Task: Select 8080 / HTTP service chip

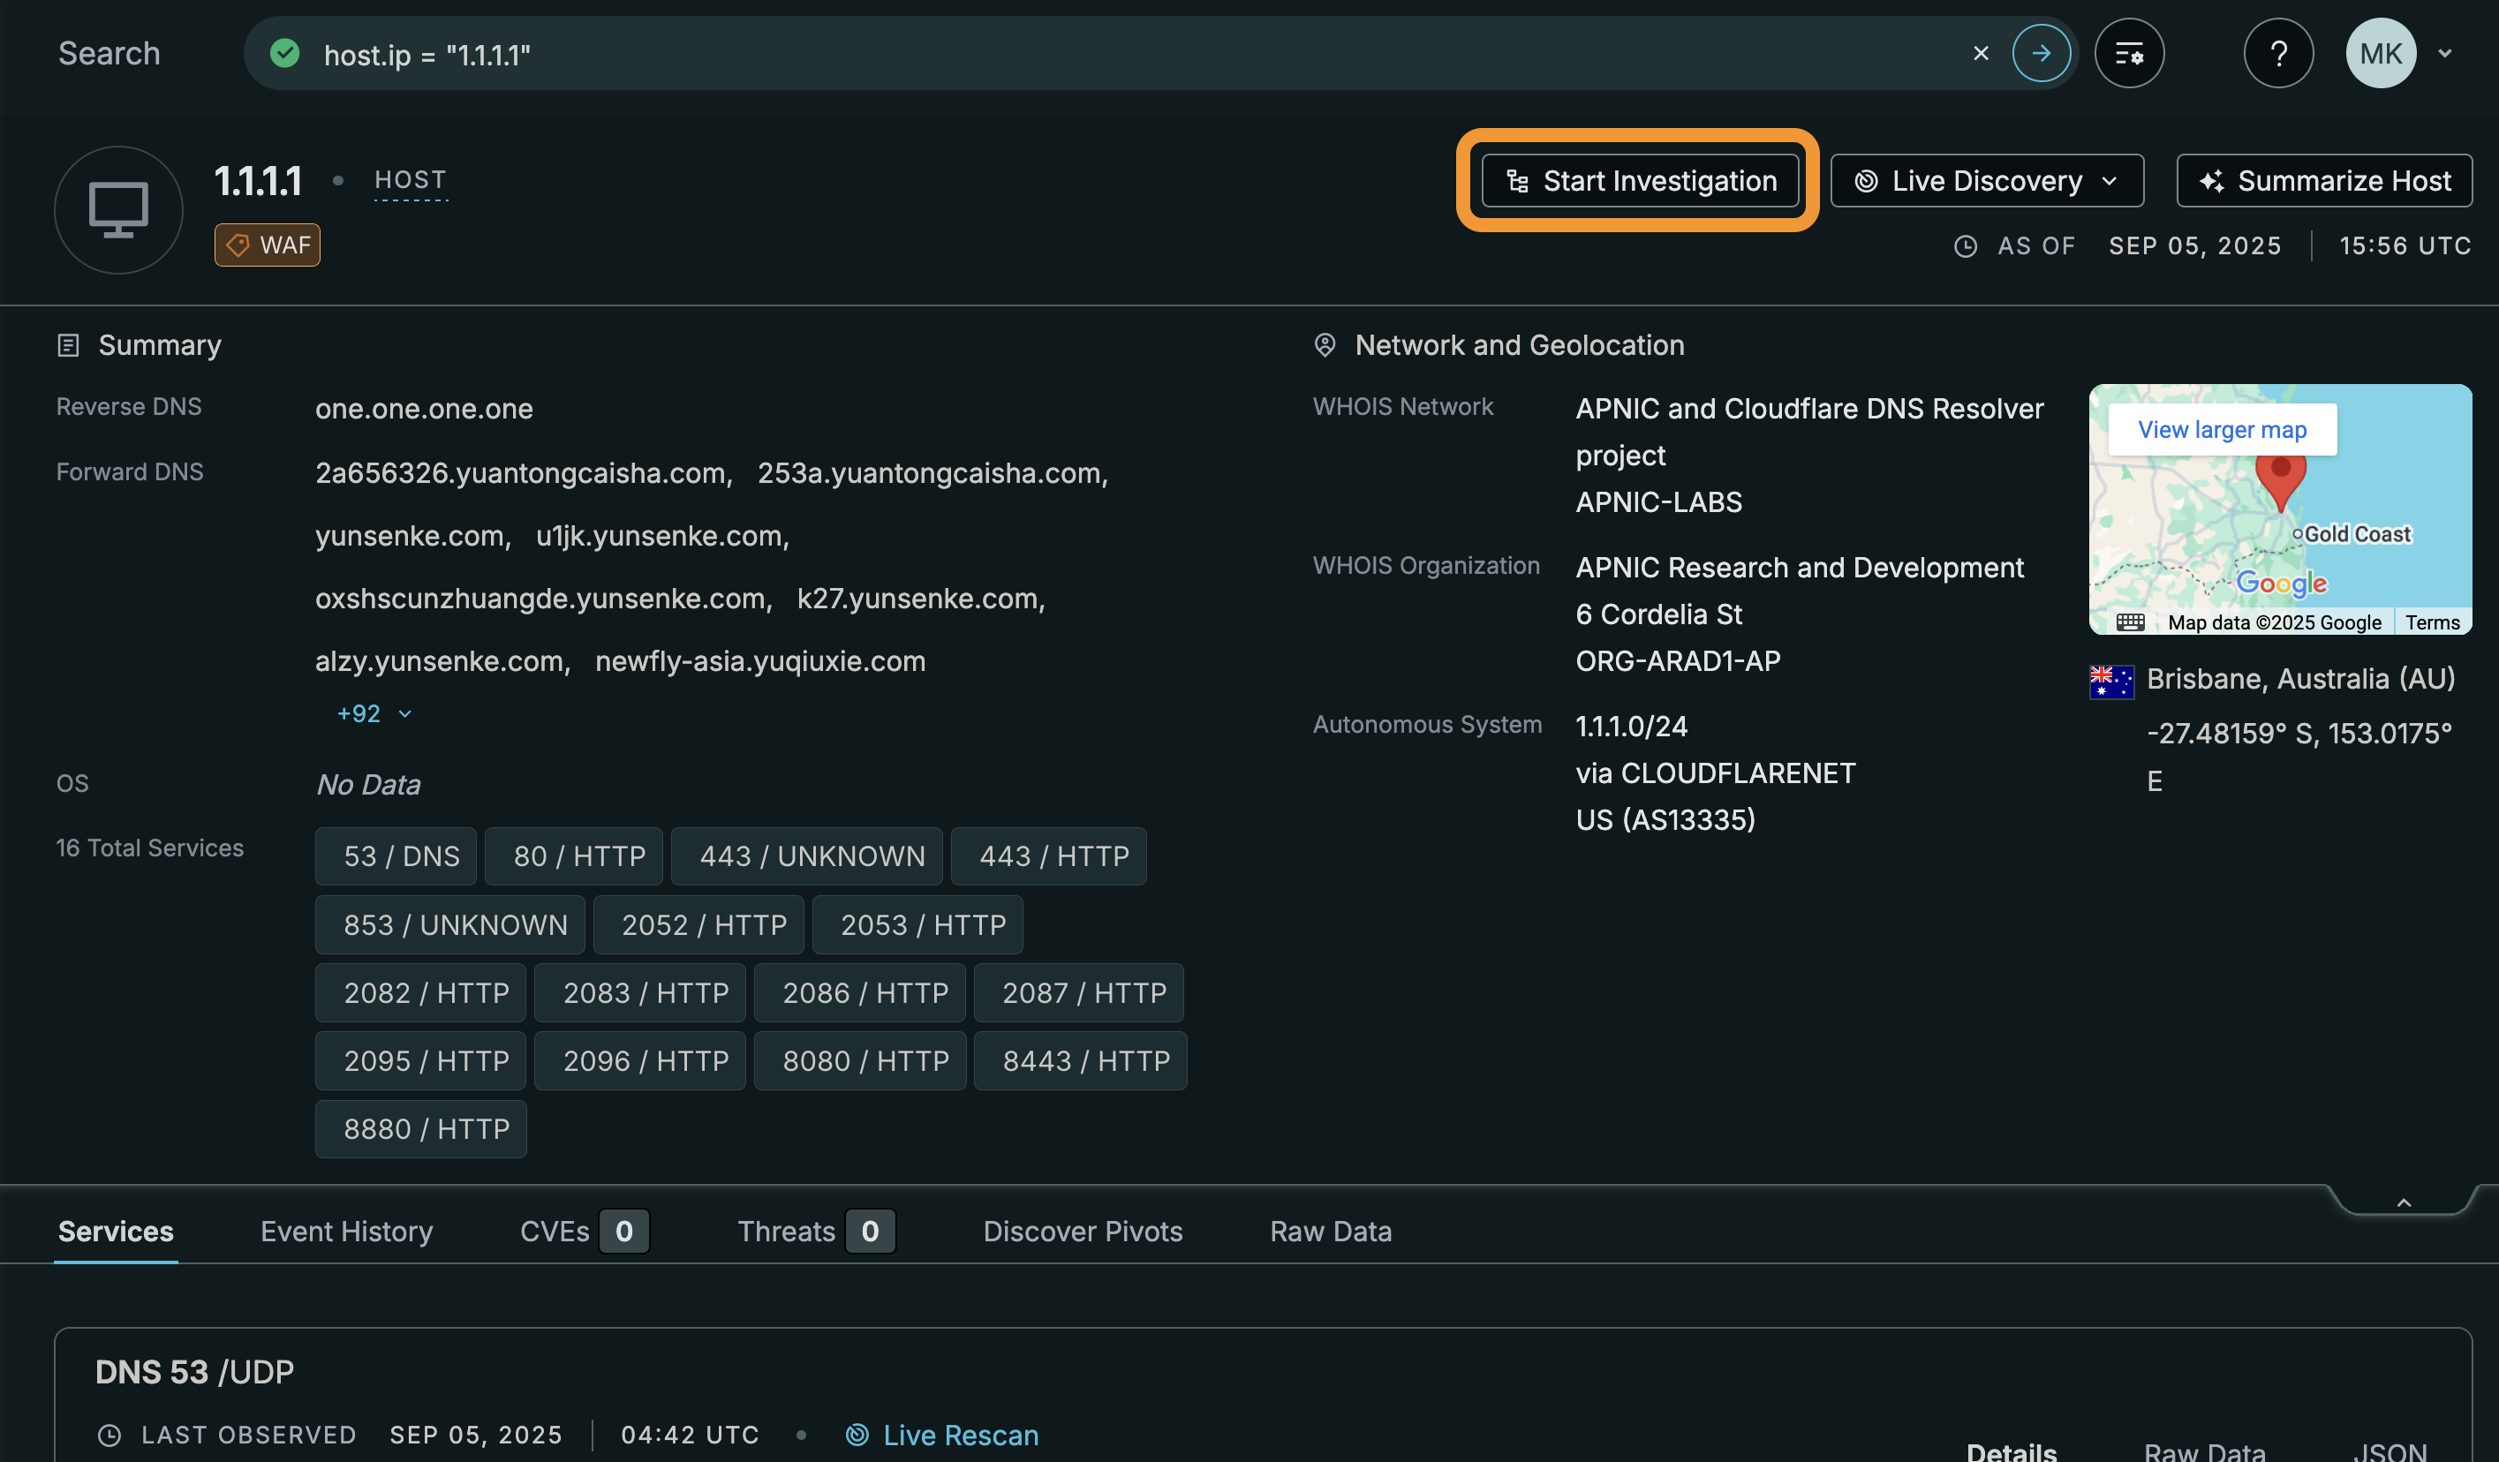Action: pos(860,1061)
